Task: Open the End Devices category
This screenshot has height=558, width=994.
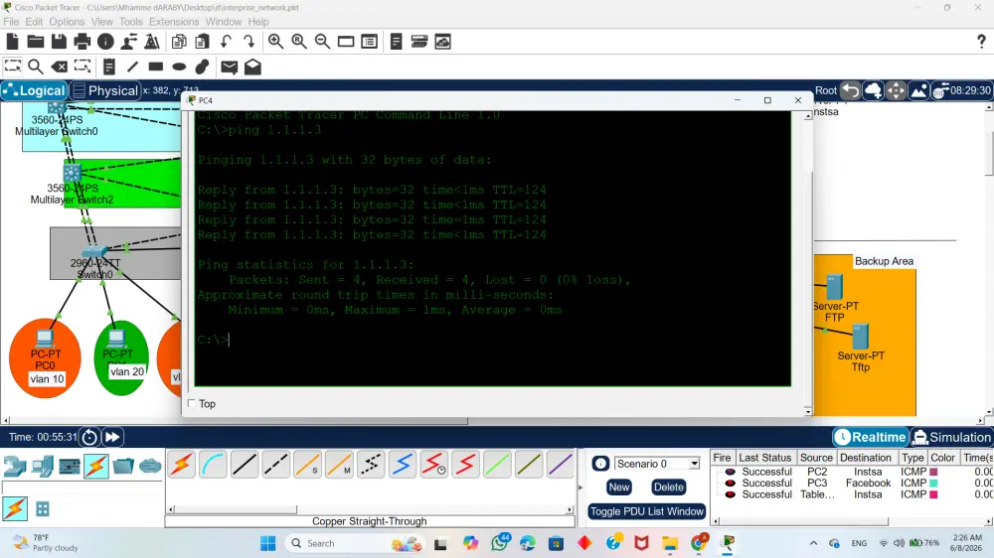Action: click(x=42, y=467)
